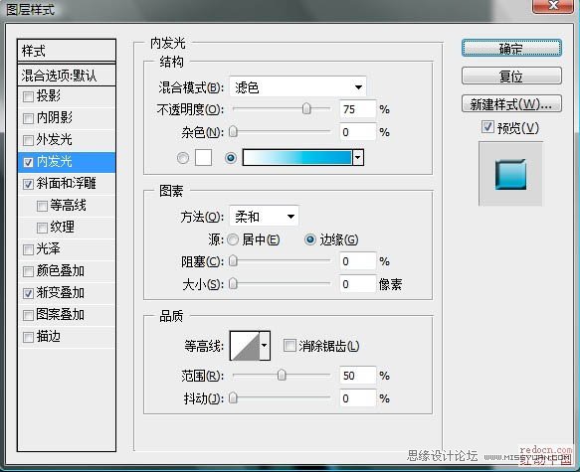Click the 阻塞 value field
Screen dimensions: 580x472
coord(358,261)
